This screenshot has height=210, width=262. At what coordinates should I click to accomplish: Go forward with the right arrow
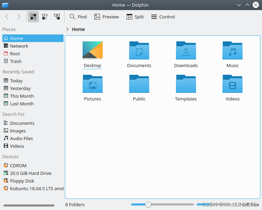coord(18,17)
